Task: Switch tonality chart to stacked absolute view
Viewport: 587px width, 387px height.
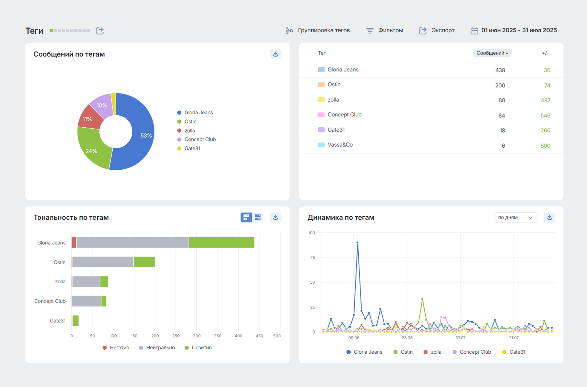Action: (246, 217)
